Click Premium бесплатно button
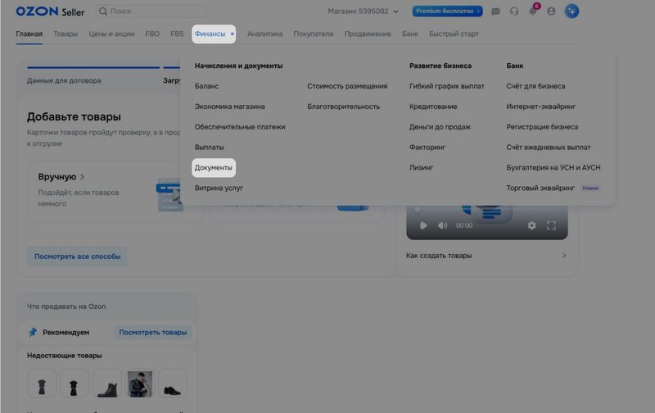 447,11
